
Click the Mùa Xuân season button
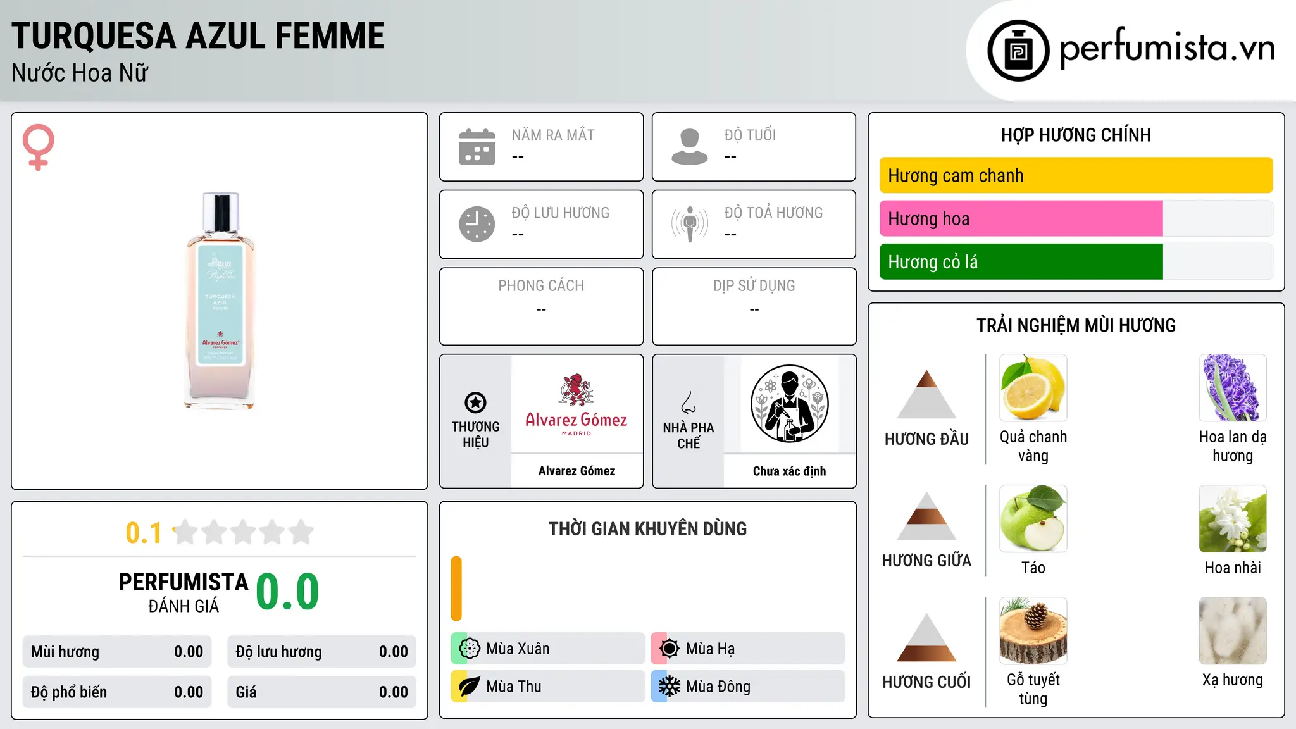click(548, 649)
